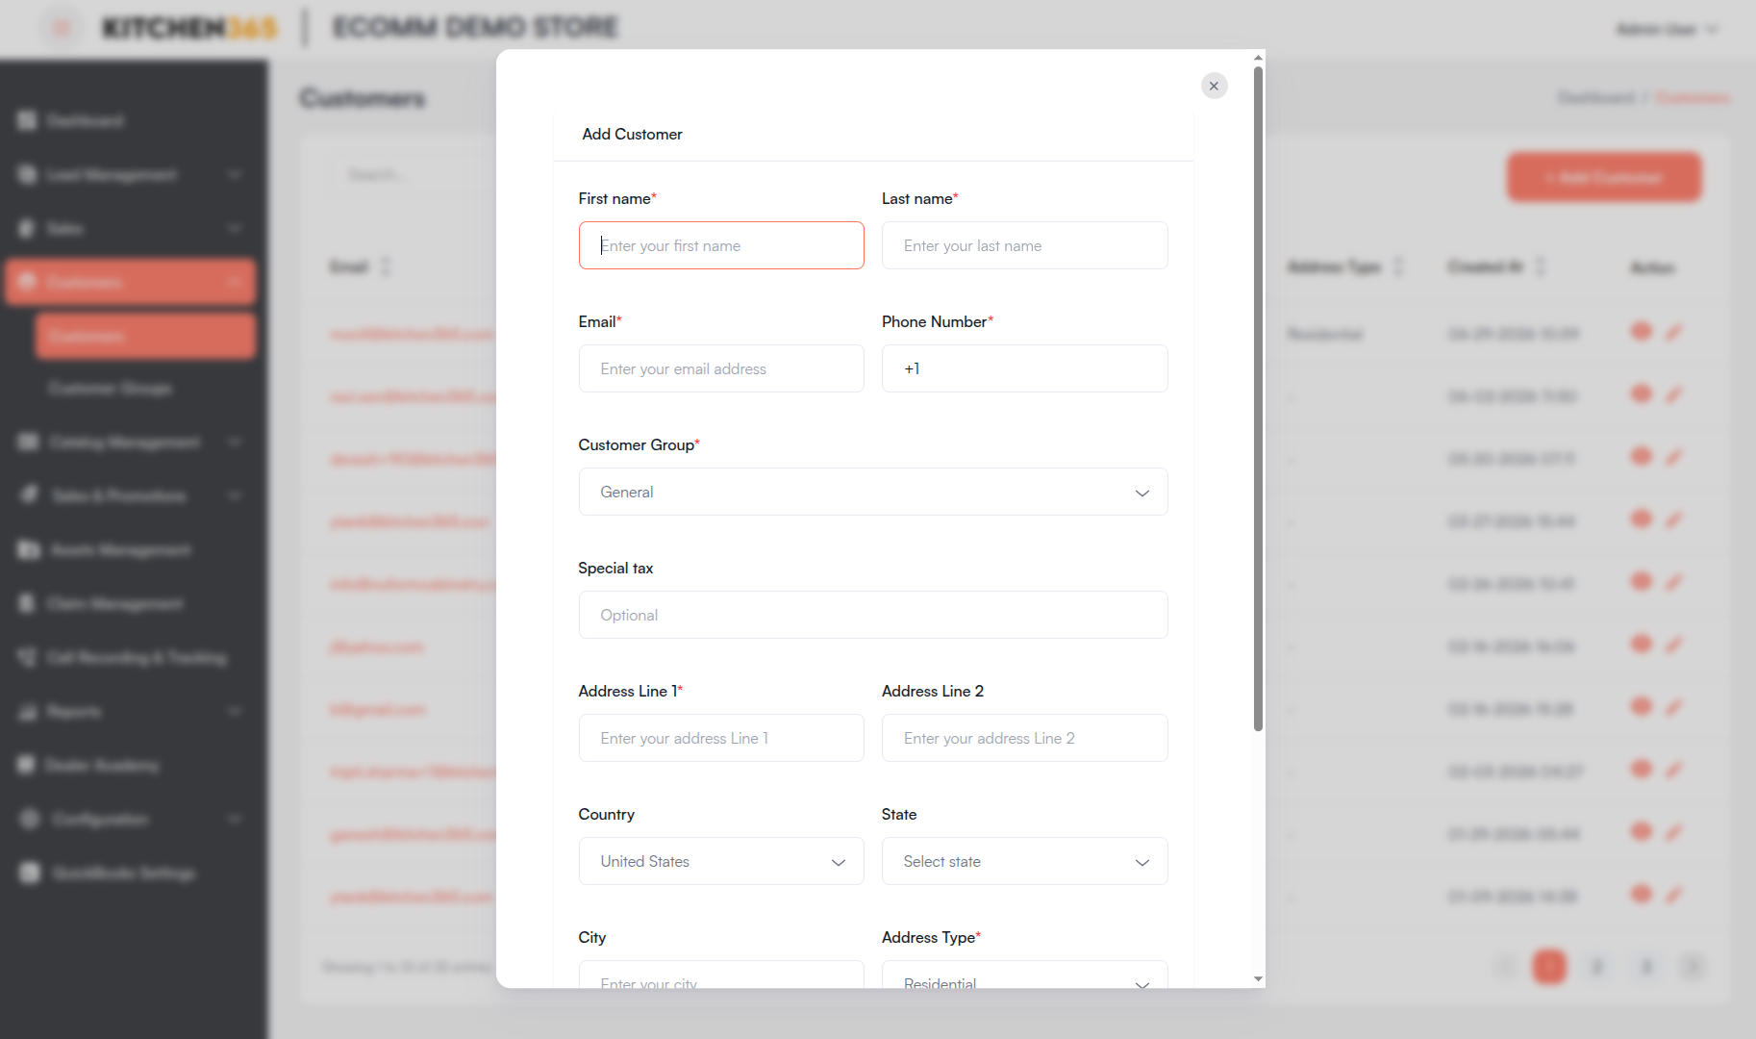
Task: Click the view icon in the Residential row
Action: pos(1642,332)
